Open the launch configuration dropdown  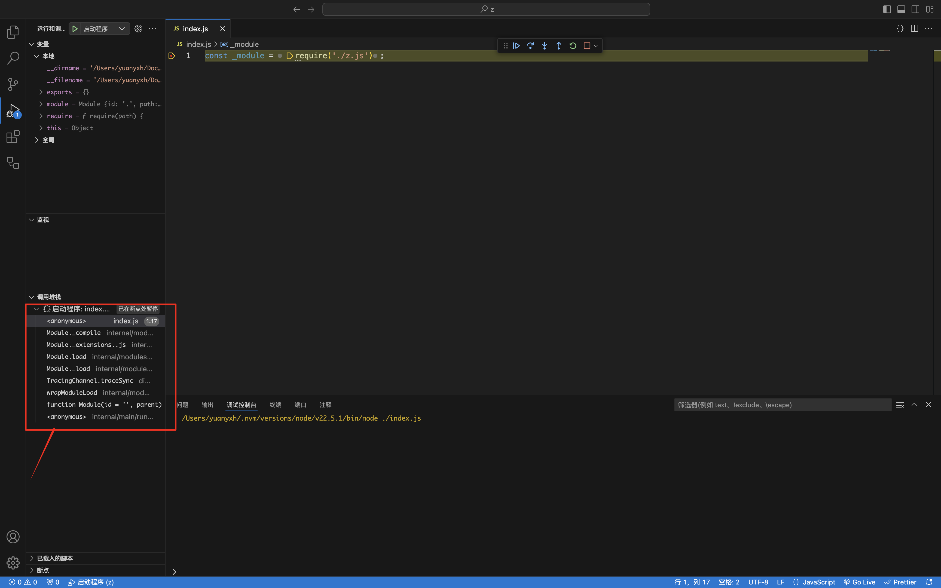122,29
